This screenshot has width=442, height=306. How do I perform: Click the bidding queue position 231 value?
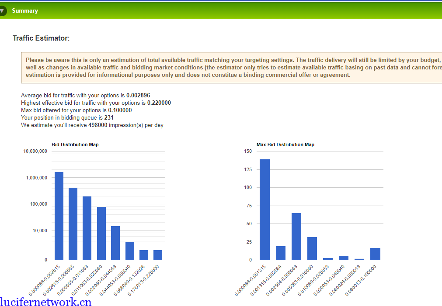pos(109,118)
